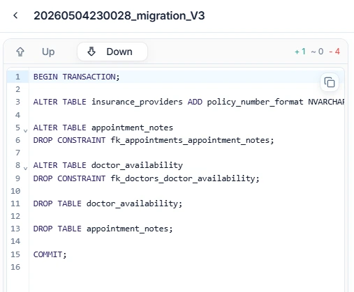354x292 pixels.
Task: Collapse the fold at line 8
Action: (26, 169)
